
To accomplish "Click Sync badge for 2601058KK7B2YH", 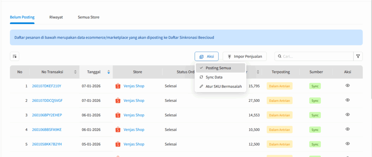I will point(315,144).
